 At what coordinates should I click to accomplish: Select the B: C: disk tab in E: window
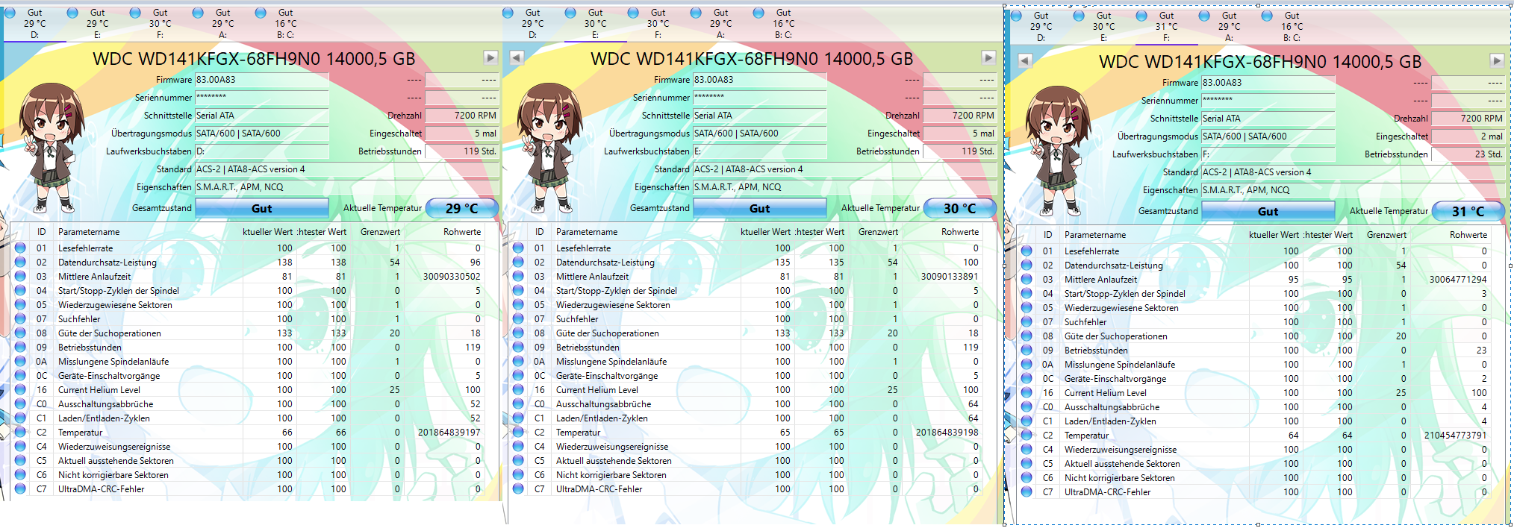(783, 23)
